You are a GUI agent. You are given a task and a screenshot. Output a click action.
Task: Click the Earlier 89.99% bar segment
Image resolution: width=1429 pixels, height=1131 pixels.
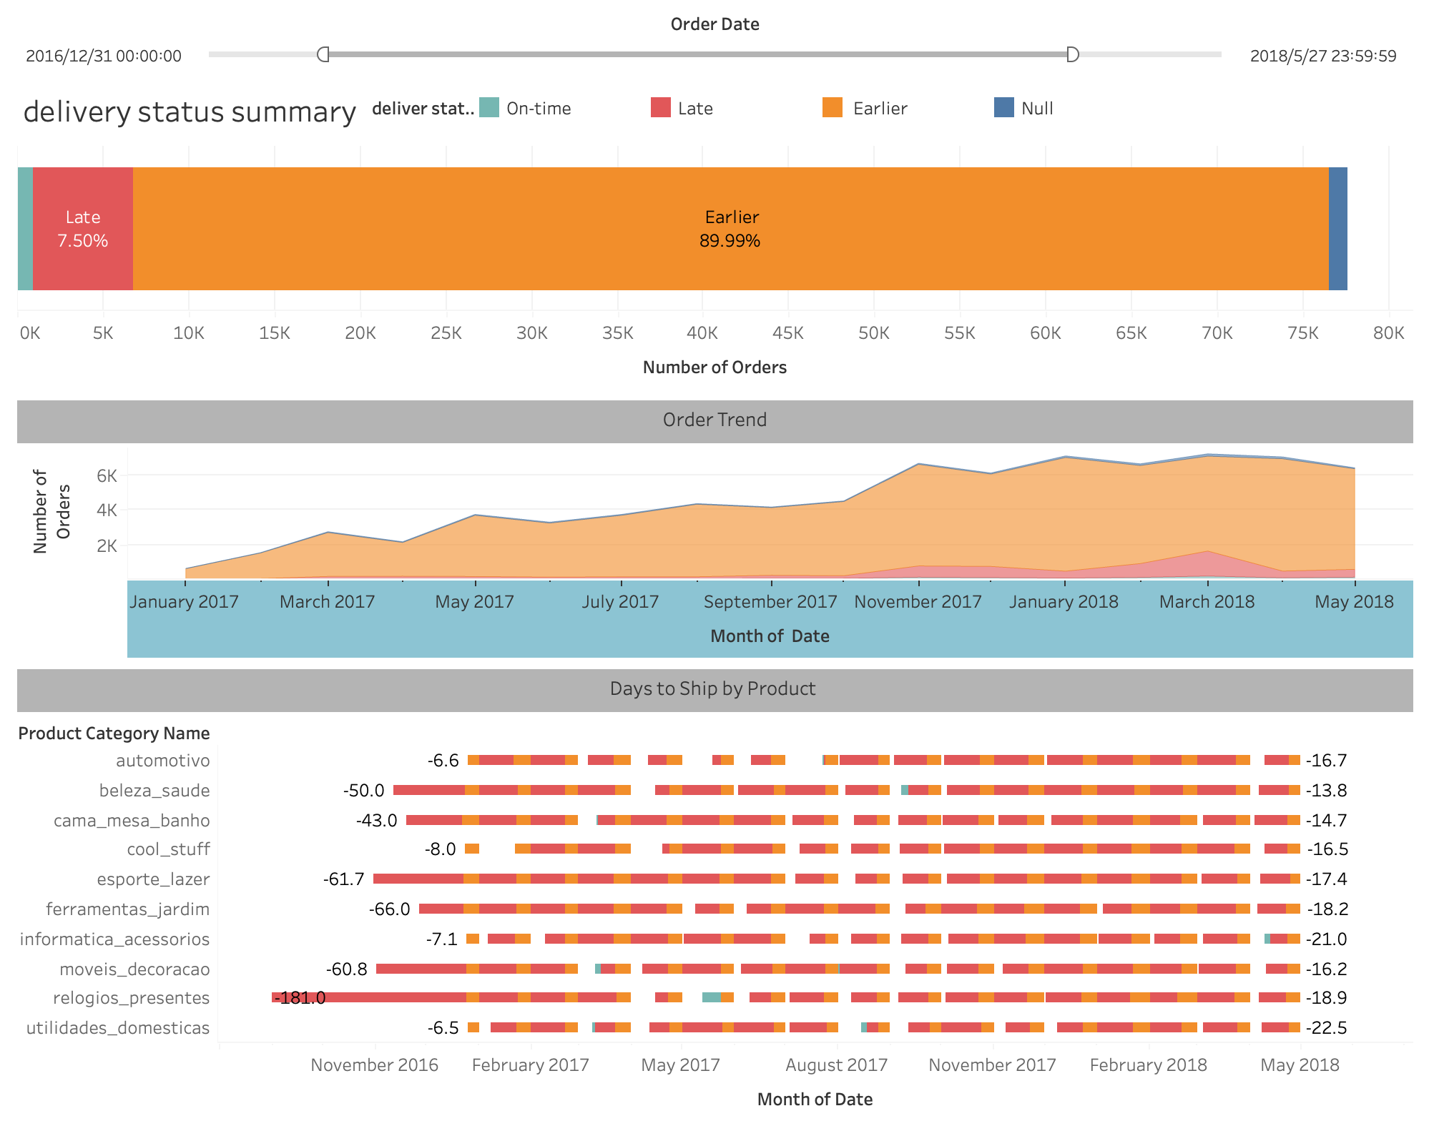point(731,229)
